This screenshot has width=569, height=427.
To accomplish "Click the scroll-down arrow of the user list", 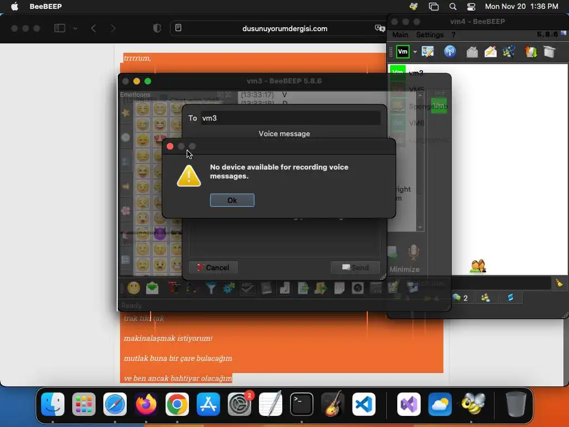I will [x=420, y=227].
